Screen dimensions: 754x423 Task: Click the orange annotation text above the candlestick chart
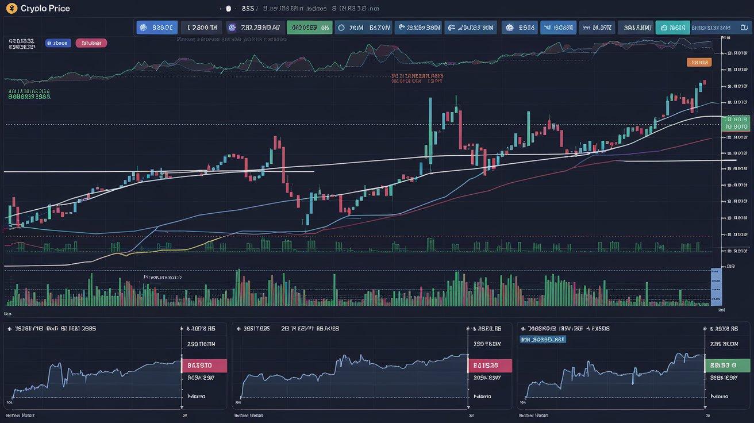click(x=417, y=78)
